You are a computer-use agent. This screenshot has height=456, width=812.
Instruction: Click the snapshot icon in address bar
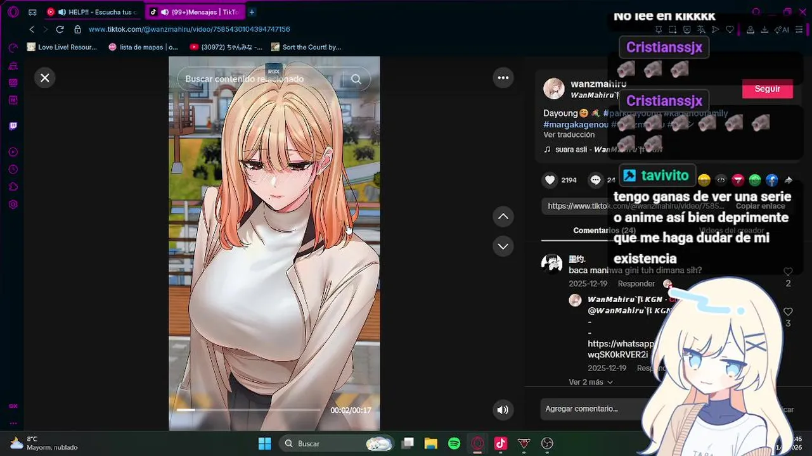(673, 29)
